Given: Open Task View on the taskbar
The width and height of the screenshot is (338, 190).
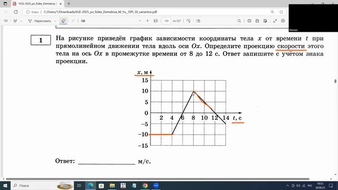Looking at the screenshot, I should pos(79,185).
